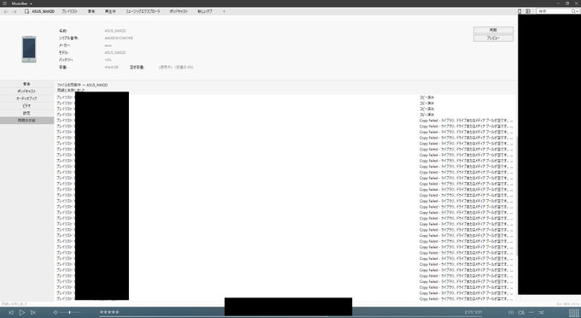Adjust the volume slider
This screenshot has width=581, height=318.
(x=70, y=312)
